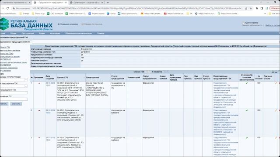The image size is (280, 157).
Task: Click the Обновить browser update button
Action: [275, 8]
